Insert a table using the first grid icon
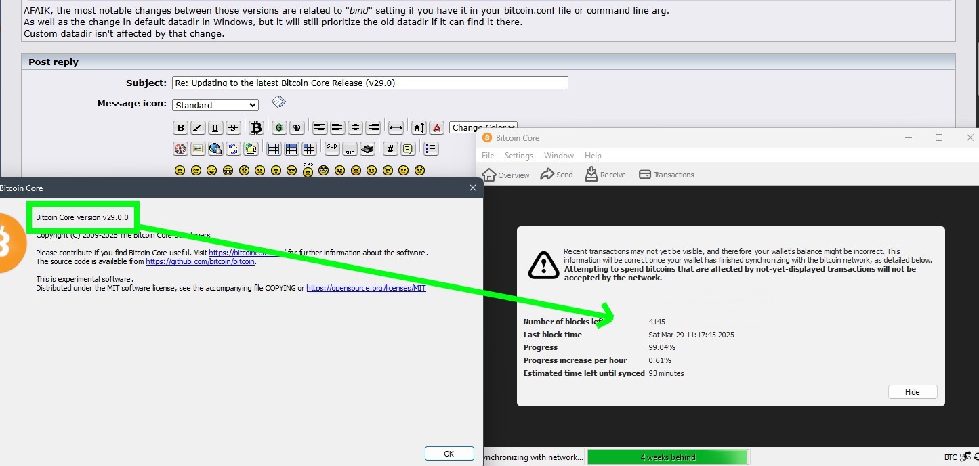The width and height of the screenshot is (979, 466). coord(274,148)
